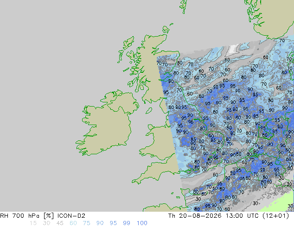Select the '(12+01)' forecast run label
The height and width of the screenshot is (227, 294).
point(275,216)
